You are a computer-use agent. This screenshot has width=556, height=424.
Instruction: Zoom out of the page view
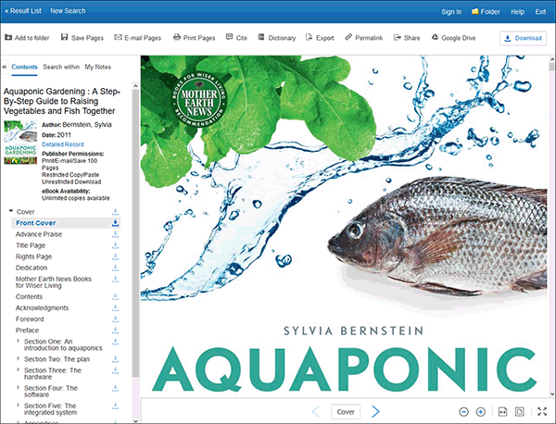[463, 412]
